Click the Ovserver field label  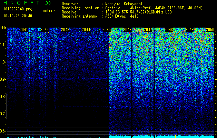70,4
